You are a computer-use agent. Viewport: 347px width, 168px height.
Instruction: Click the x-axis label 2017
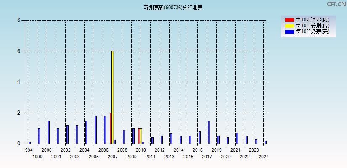point(207,157)
